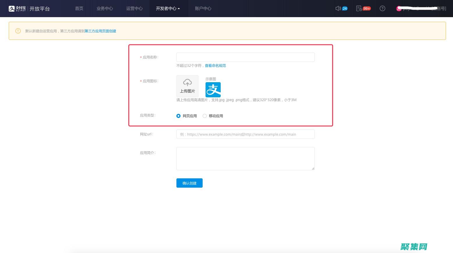The width and height of the screenshot is (453, 253).
Task: Go to 业务中心 in the top navigation
Action: 105,8
